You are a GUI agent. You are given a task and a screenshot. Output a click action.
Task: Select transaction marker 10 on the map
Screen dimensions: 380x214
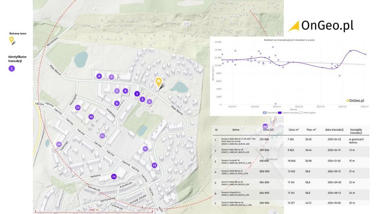91,117
